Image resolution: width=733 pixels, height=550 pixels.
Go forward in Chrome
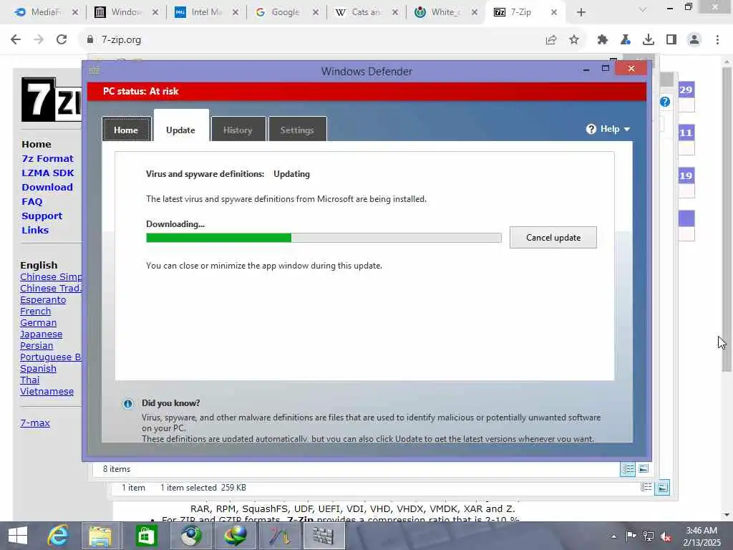click(x=39, y=40)
